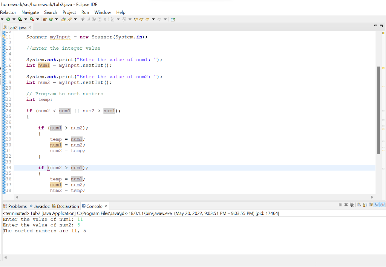Close the Lab2.java editor tab

[30, 27]
